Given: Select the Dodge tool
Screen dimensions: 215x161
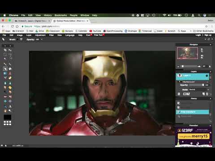Looking at the screenshot, I should [x=5, y=92].
